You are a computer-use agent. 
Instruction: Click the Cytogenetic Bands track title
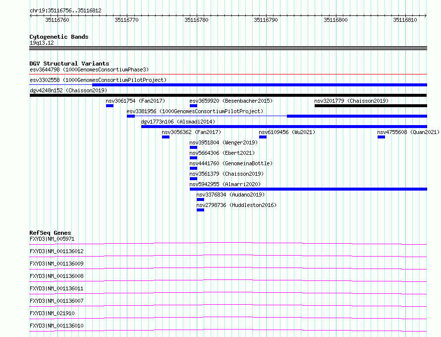[x=59, y=37]
